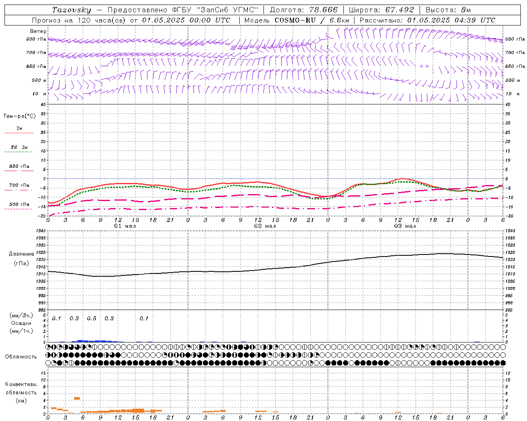This screenshot has width=527, height=421.
Task: Click the "Долгота: 78.666" longitude value
Action: coord(303,10)
